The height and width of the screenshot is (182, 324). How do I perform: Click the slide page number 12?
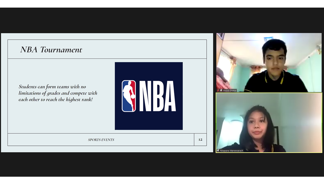tap(200, 140)
